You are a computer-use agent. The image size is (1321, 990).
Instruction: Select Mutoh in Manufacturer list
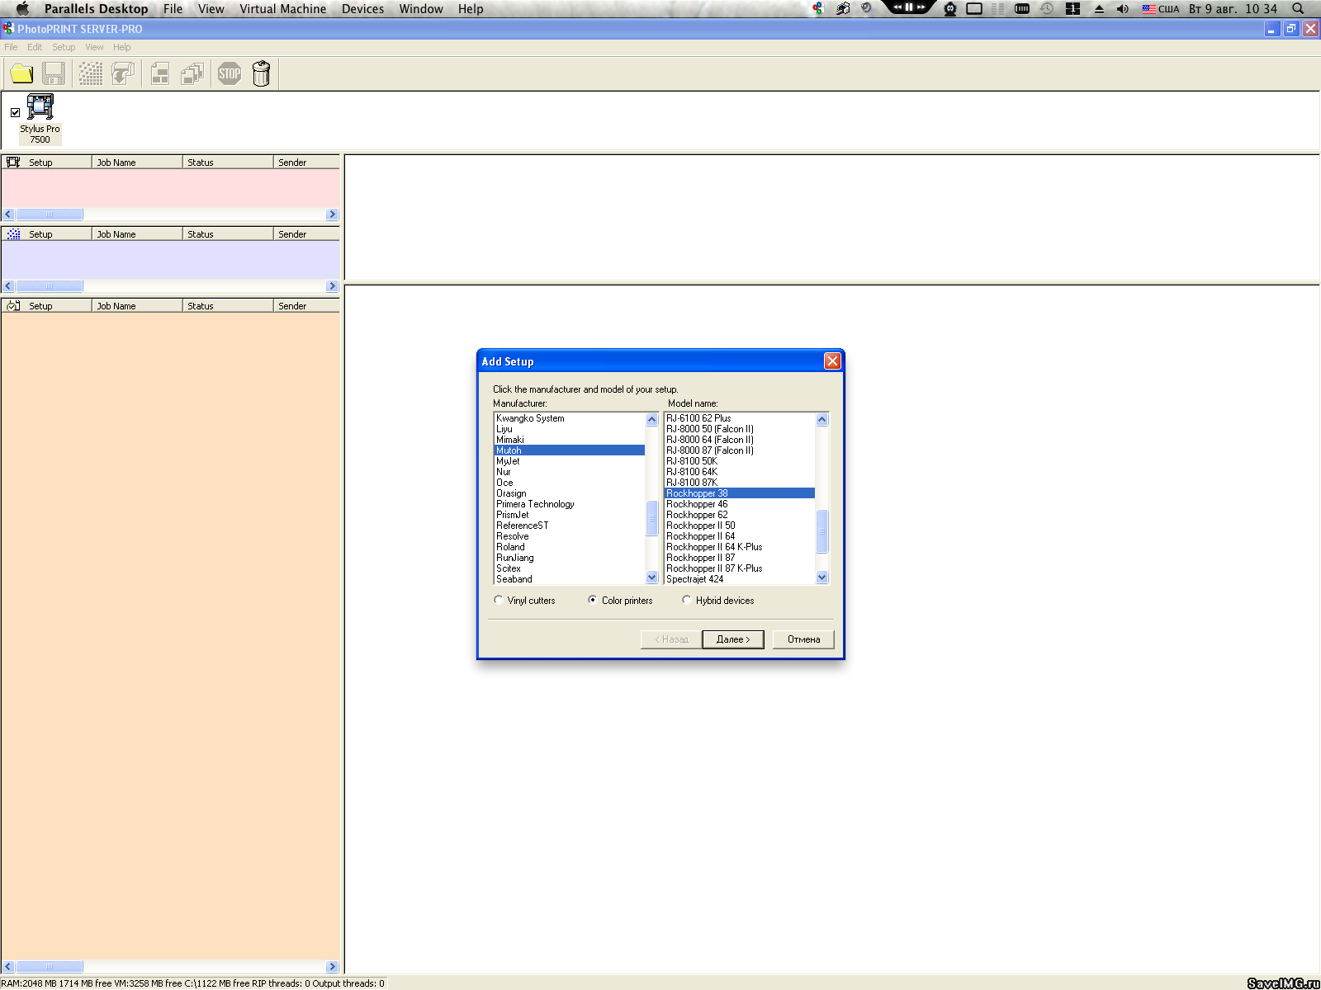pos(570,450)
